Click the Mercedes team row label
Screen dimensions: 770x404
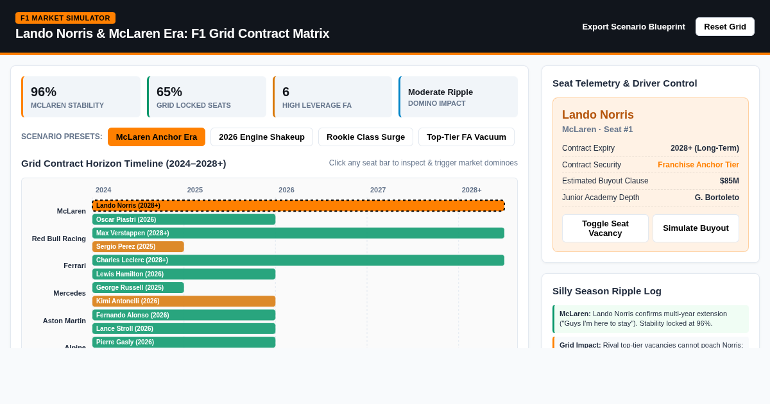pyautogui.click(x=69, y=293)
